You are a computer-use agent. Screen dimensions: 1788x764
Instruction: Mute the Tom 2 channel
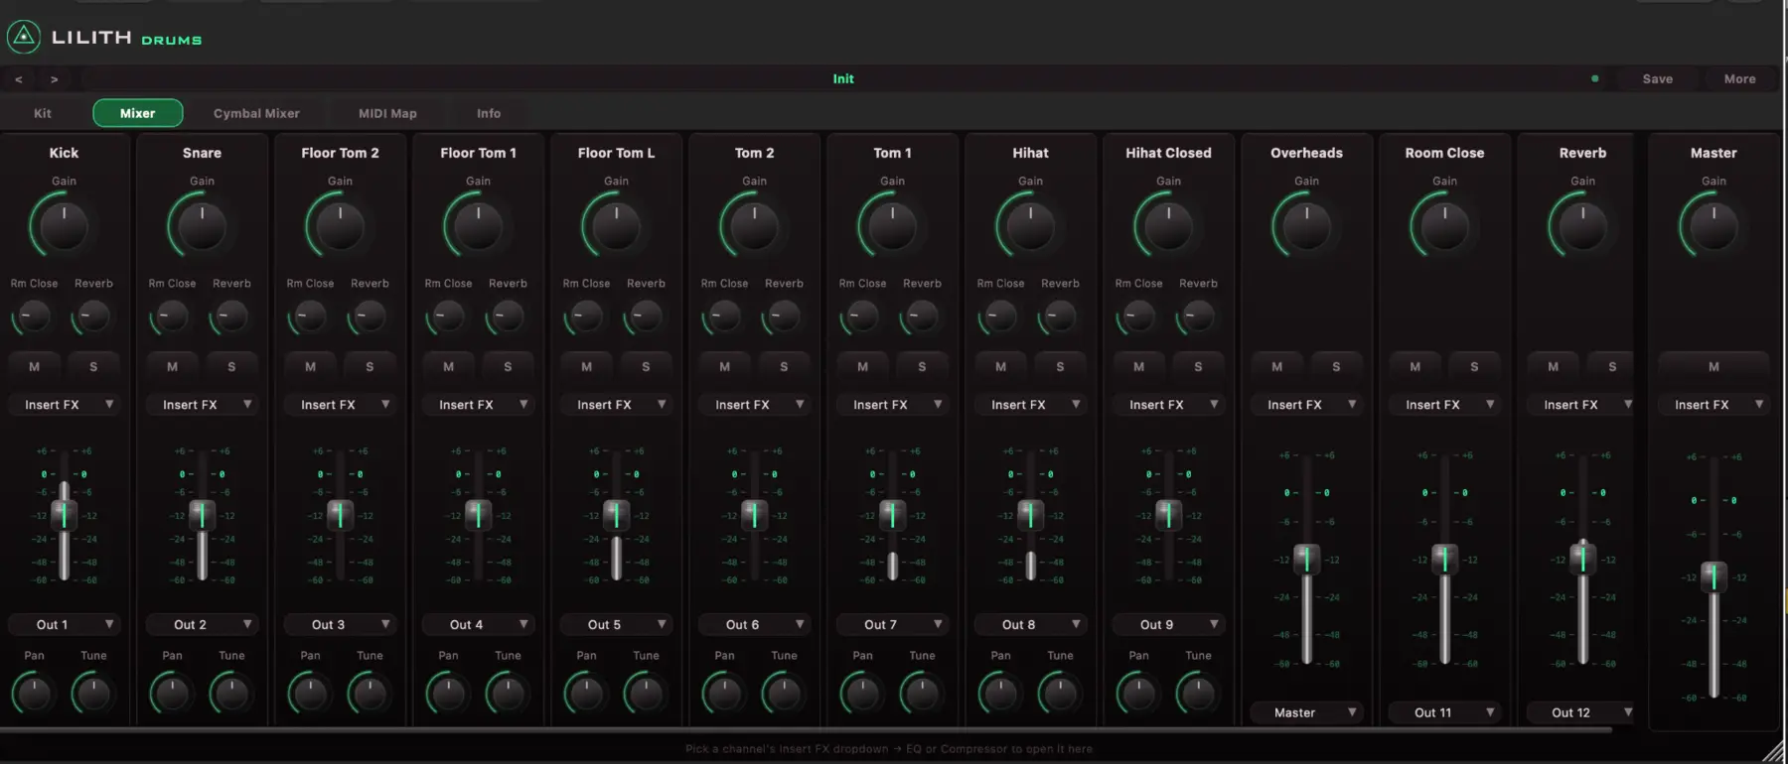tap(724, 367)
